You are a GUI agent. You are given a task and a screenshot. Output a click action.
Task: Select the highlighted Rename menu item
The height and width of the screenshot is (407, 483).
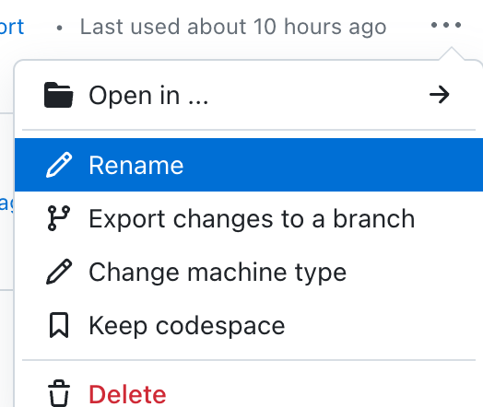[x=249, y=165]
